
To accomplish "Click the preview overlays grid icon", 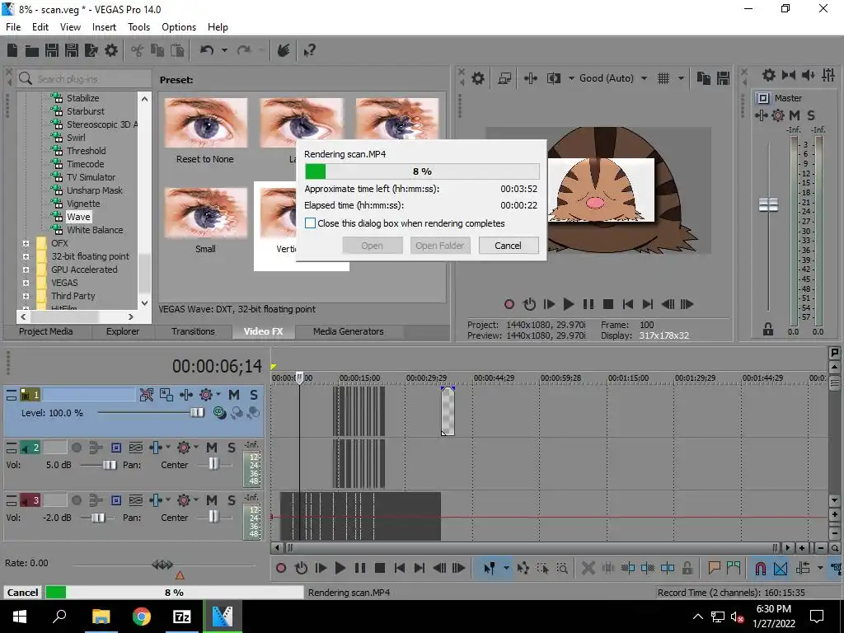I will coord(663,78).
